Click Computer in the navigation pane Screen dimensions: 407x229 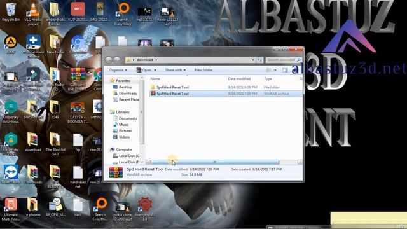point(124,150)
